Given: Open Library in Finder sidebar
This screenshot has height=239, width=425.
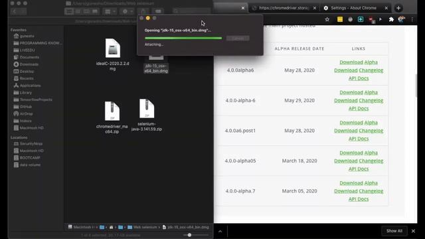Looking at the screenshot, I should pyautogui.click(x=23, y=92).
